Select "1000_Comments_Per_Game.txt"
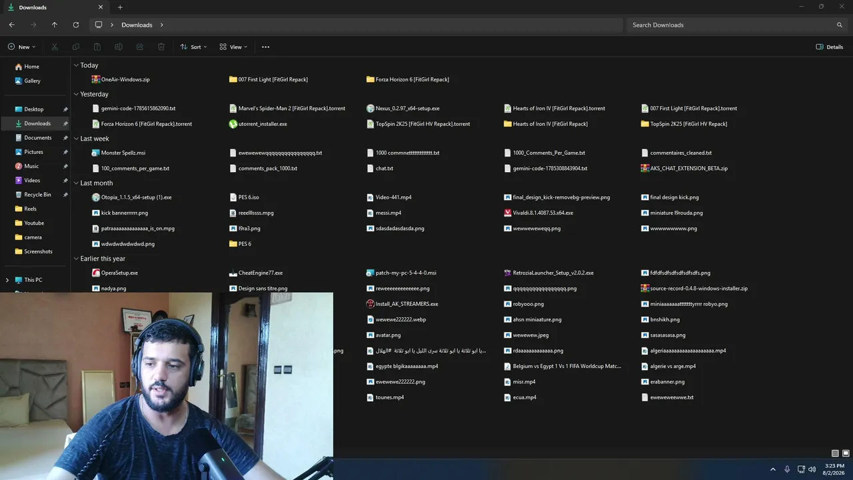853x480 pixels. point(545,153)
